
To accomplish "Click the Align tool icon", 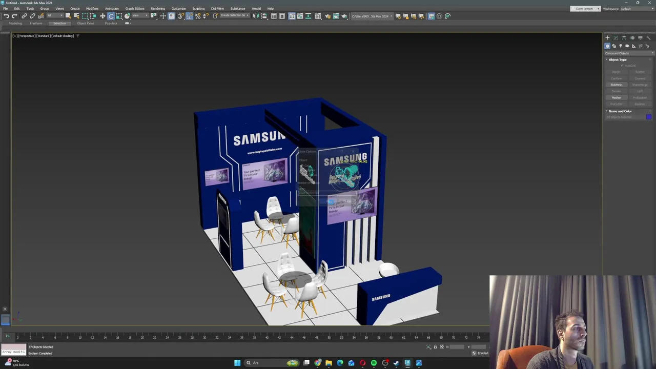I will [x=264, y=16].
